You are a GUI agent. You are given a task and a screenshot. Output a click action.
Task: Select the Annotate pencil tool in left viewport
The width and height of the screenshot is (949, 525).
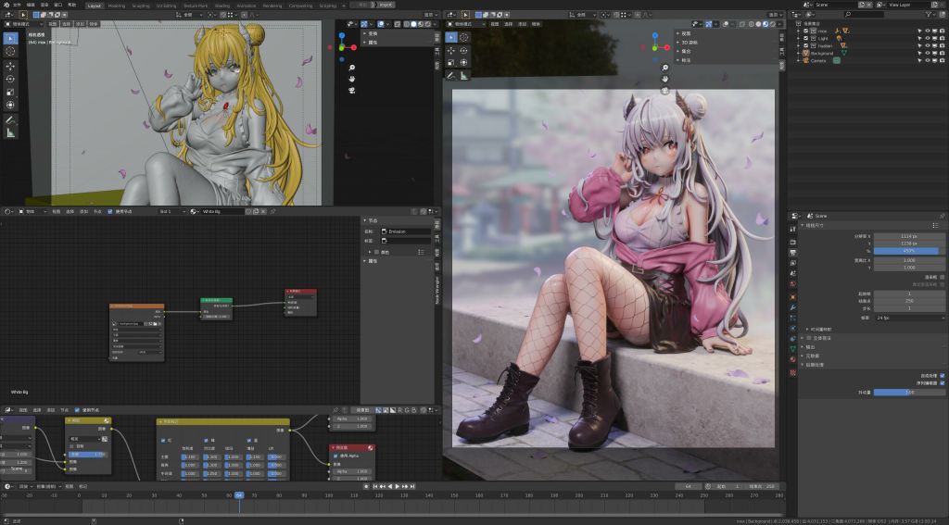[x=10, y=120]
